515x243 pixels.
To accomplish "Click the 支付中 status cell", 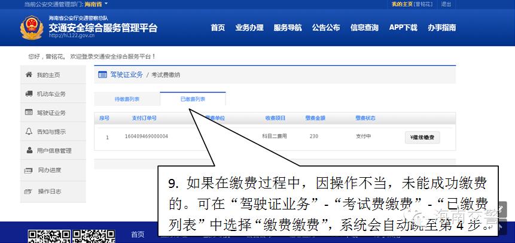I will coord(363,136).
